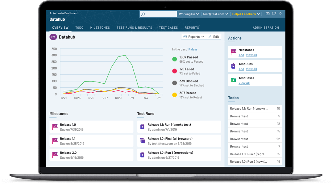
Task: Open the Administration tab
Action: [266, 28]
